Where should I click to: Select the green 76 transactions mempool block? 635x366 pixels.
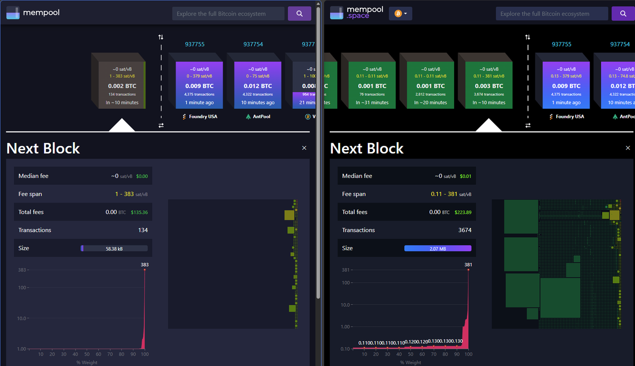pos(372,85)
